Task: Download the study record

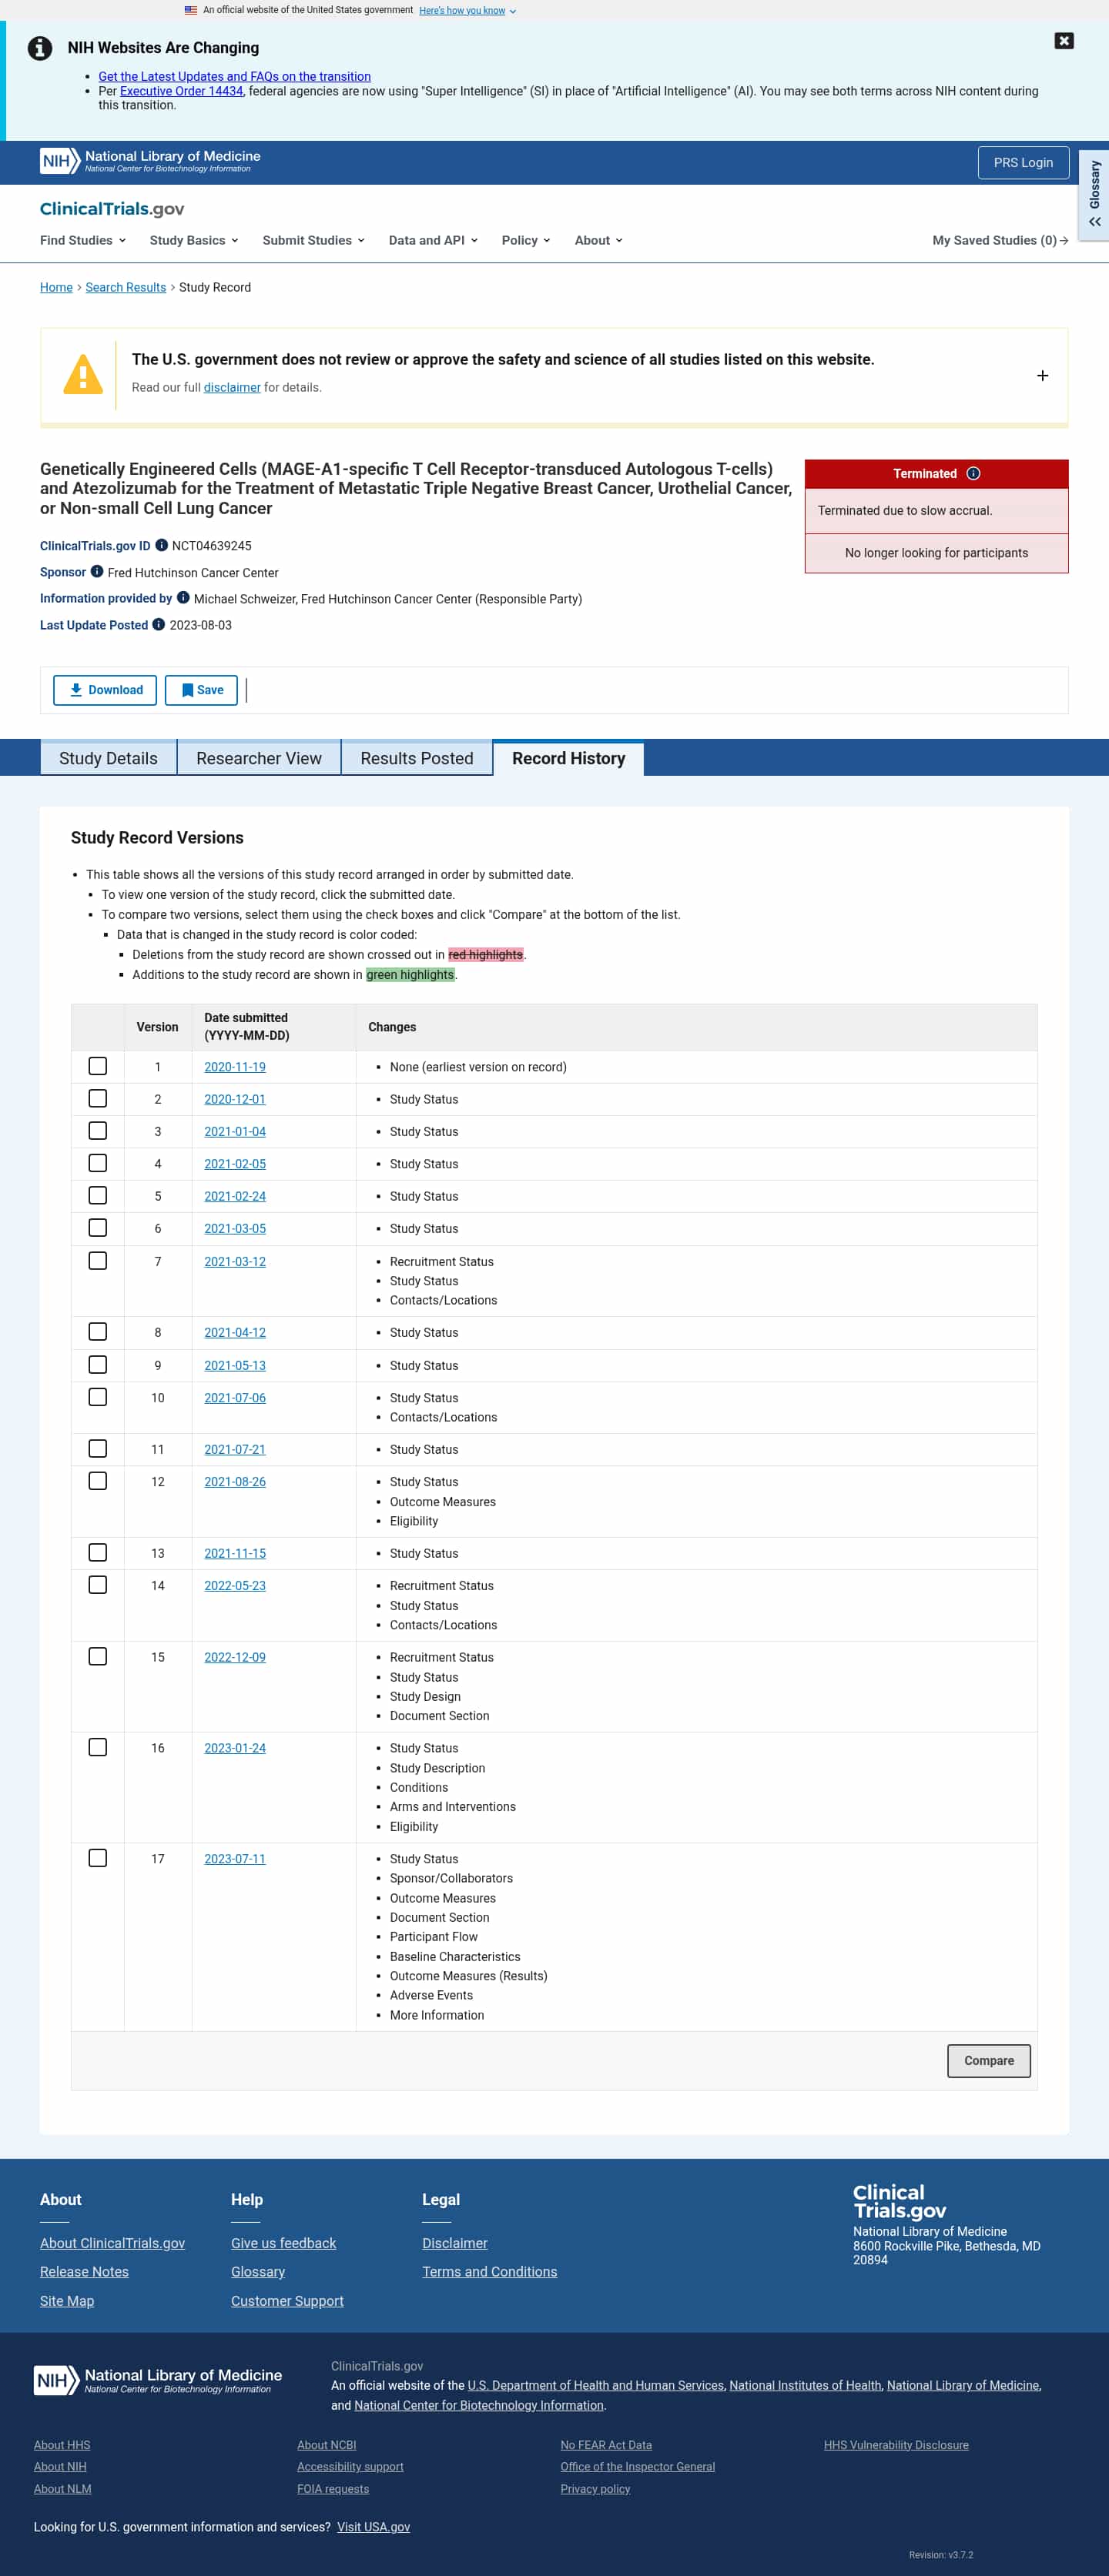Action: tap(105, 690)
